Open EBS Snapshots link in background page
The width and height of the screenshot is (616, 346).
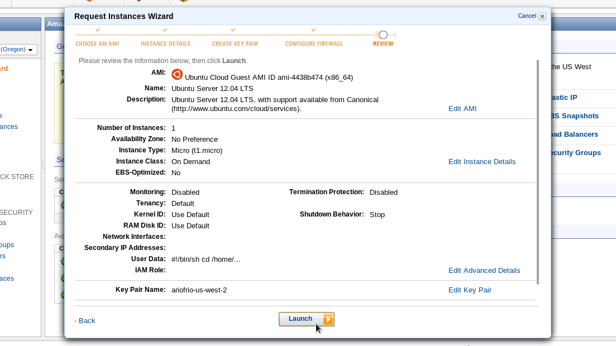574,116
